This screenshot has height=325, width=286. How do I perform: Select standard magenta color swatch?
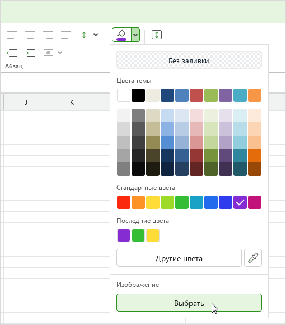255,202
